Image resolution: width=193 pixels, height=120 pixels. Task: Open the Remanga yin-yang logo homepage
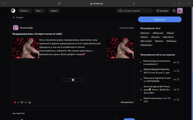(x=13, y=11)
